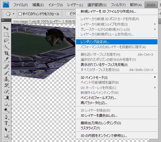Click the kiss-stage-1.obj document tab

click(44, 22)
